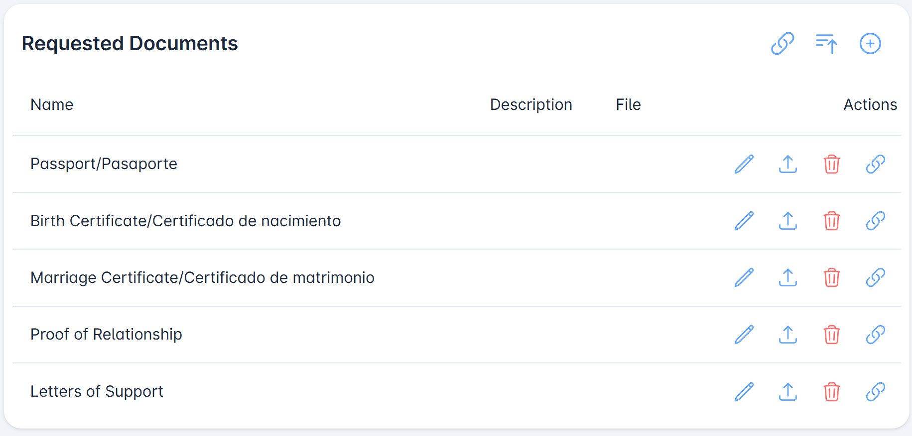The height and width of the screenshot is (436, 912).
Task: Delete the Passport/Pasaporte document
Action: [832, 164]
